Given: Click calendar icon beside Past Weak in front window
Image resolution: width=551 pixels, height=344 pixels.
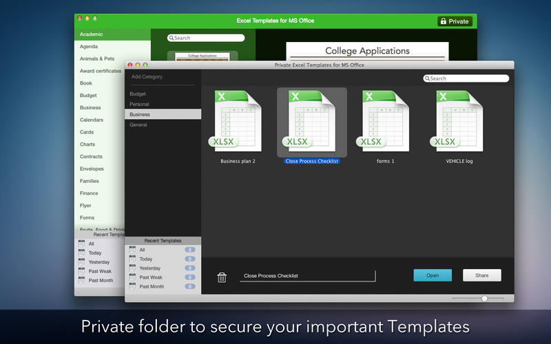Looking at the screenshot, I should 132,277.
